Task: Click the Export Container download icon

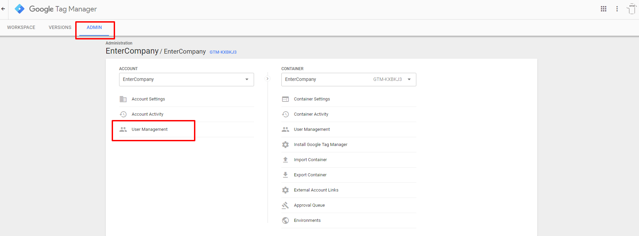Action: [285, 175]
